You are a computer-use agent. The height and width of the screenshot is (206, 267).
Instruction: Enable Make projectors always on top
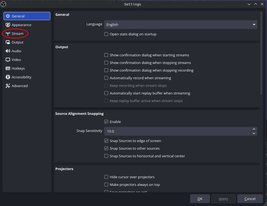(x=106, y=185)
